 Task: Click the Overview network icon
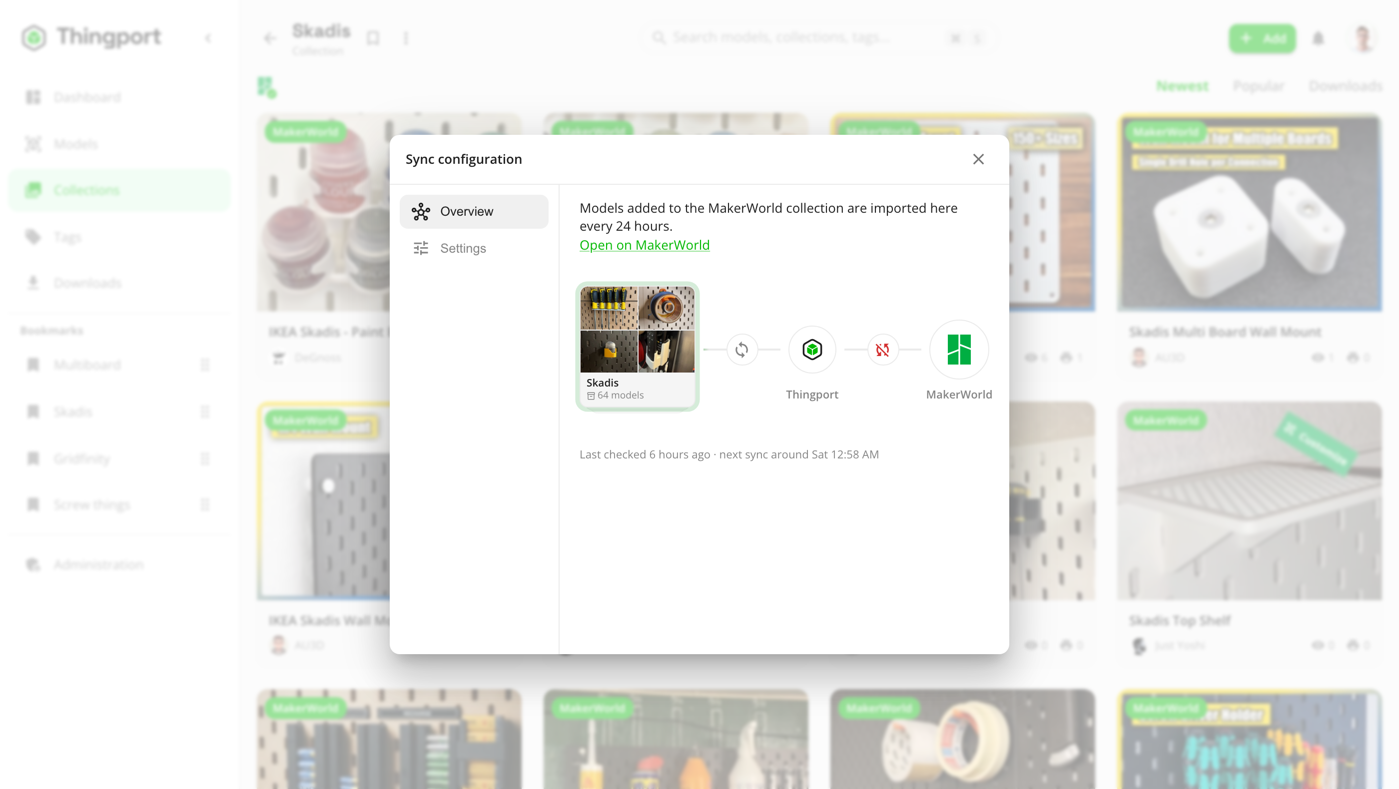(x=420, y=211)
